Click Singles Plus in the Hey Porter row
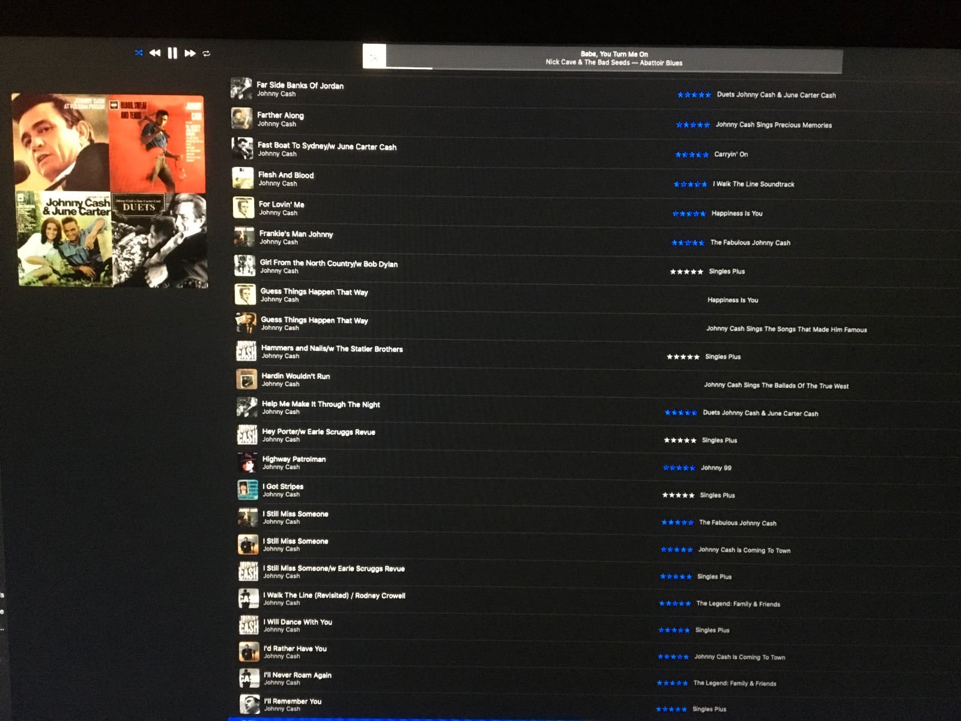This screenshot has width=961, height=721. point(720,440)
